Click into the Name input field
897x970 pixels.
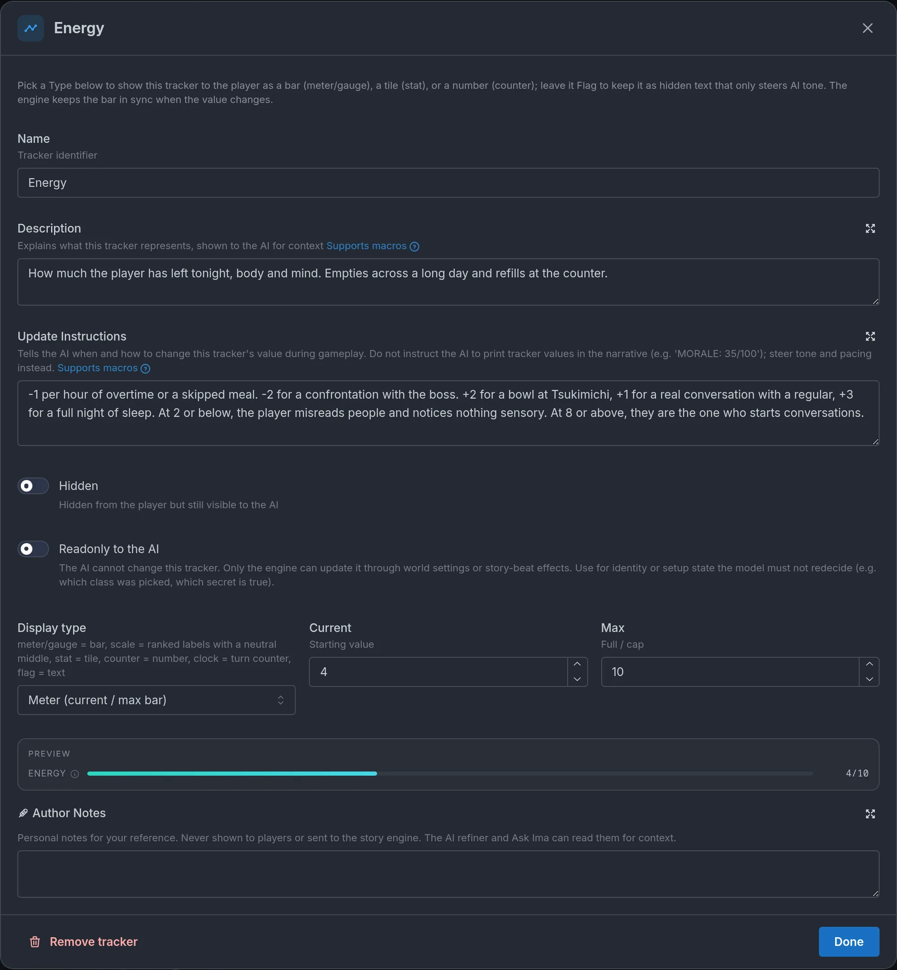[448, 183]
